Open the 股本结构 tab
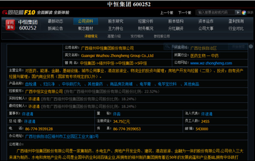Image resolution: width=255 pixels, height=161 pixels. click(176, 21)
